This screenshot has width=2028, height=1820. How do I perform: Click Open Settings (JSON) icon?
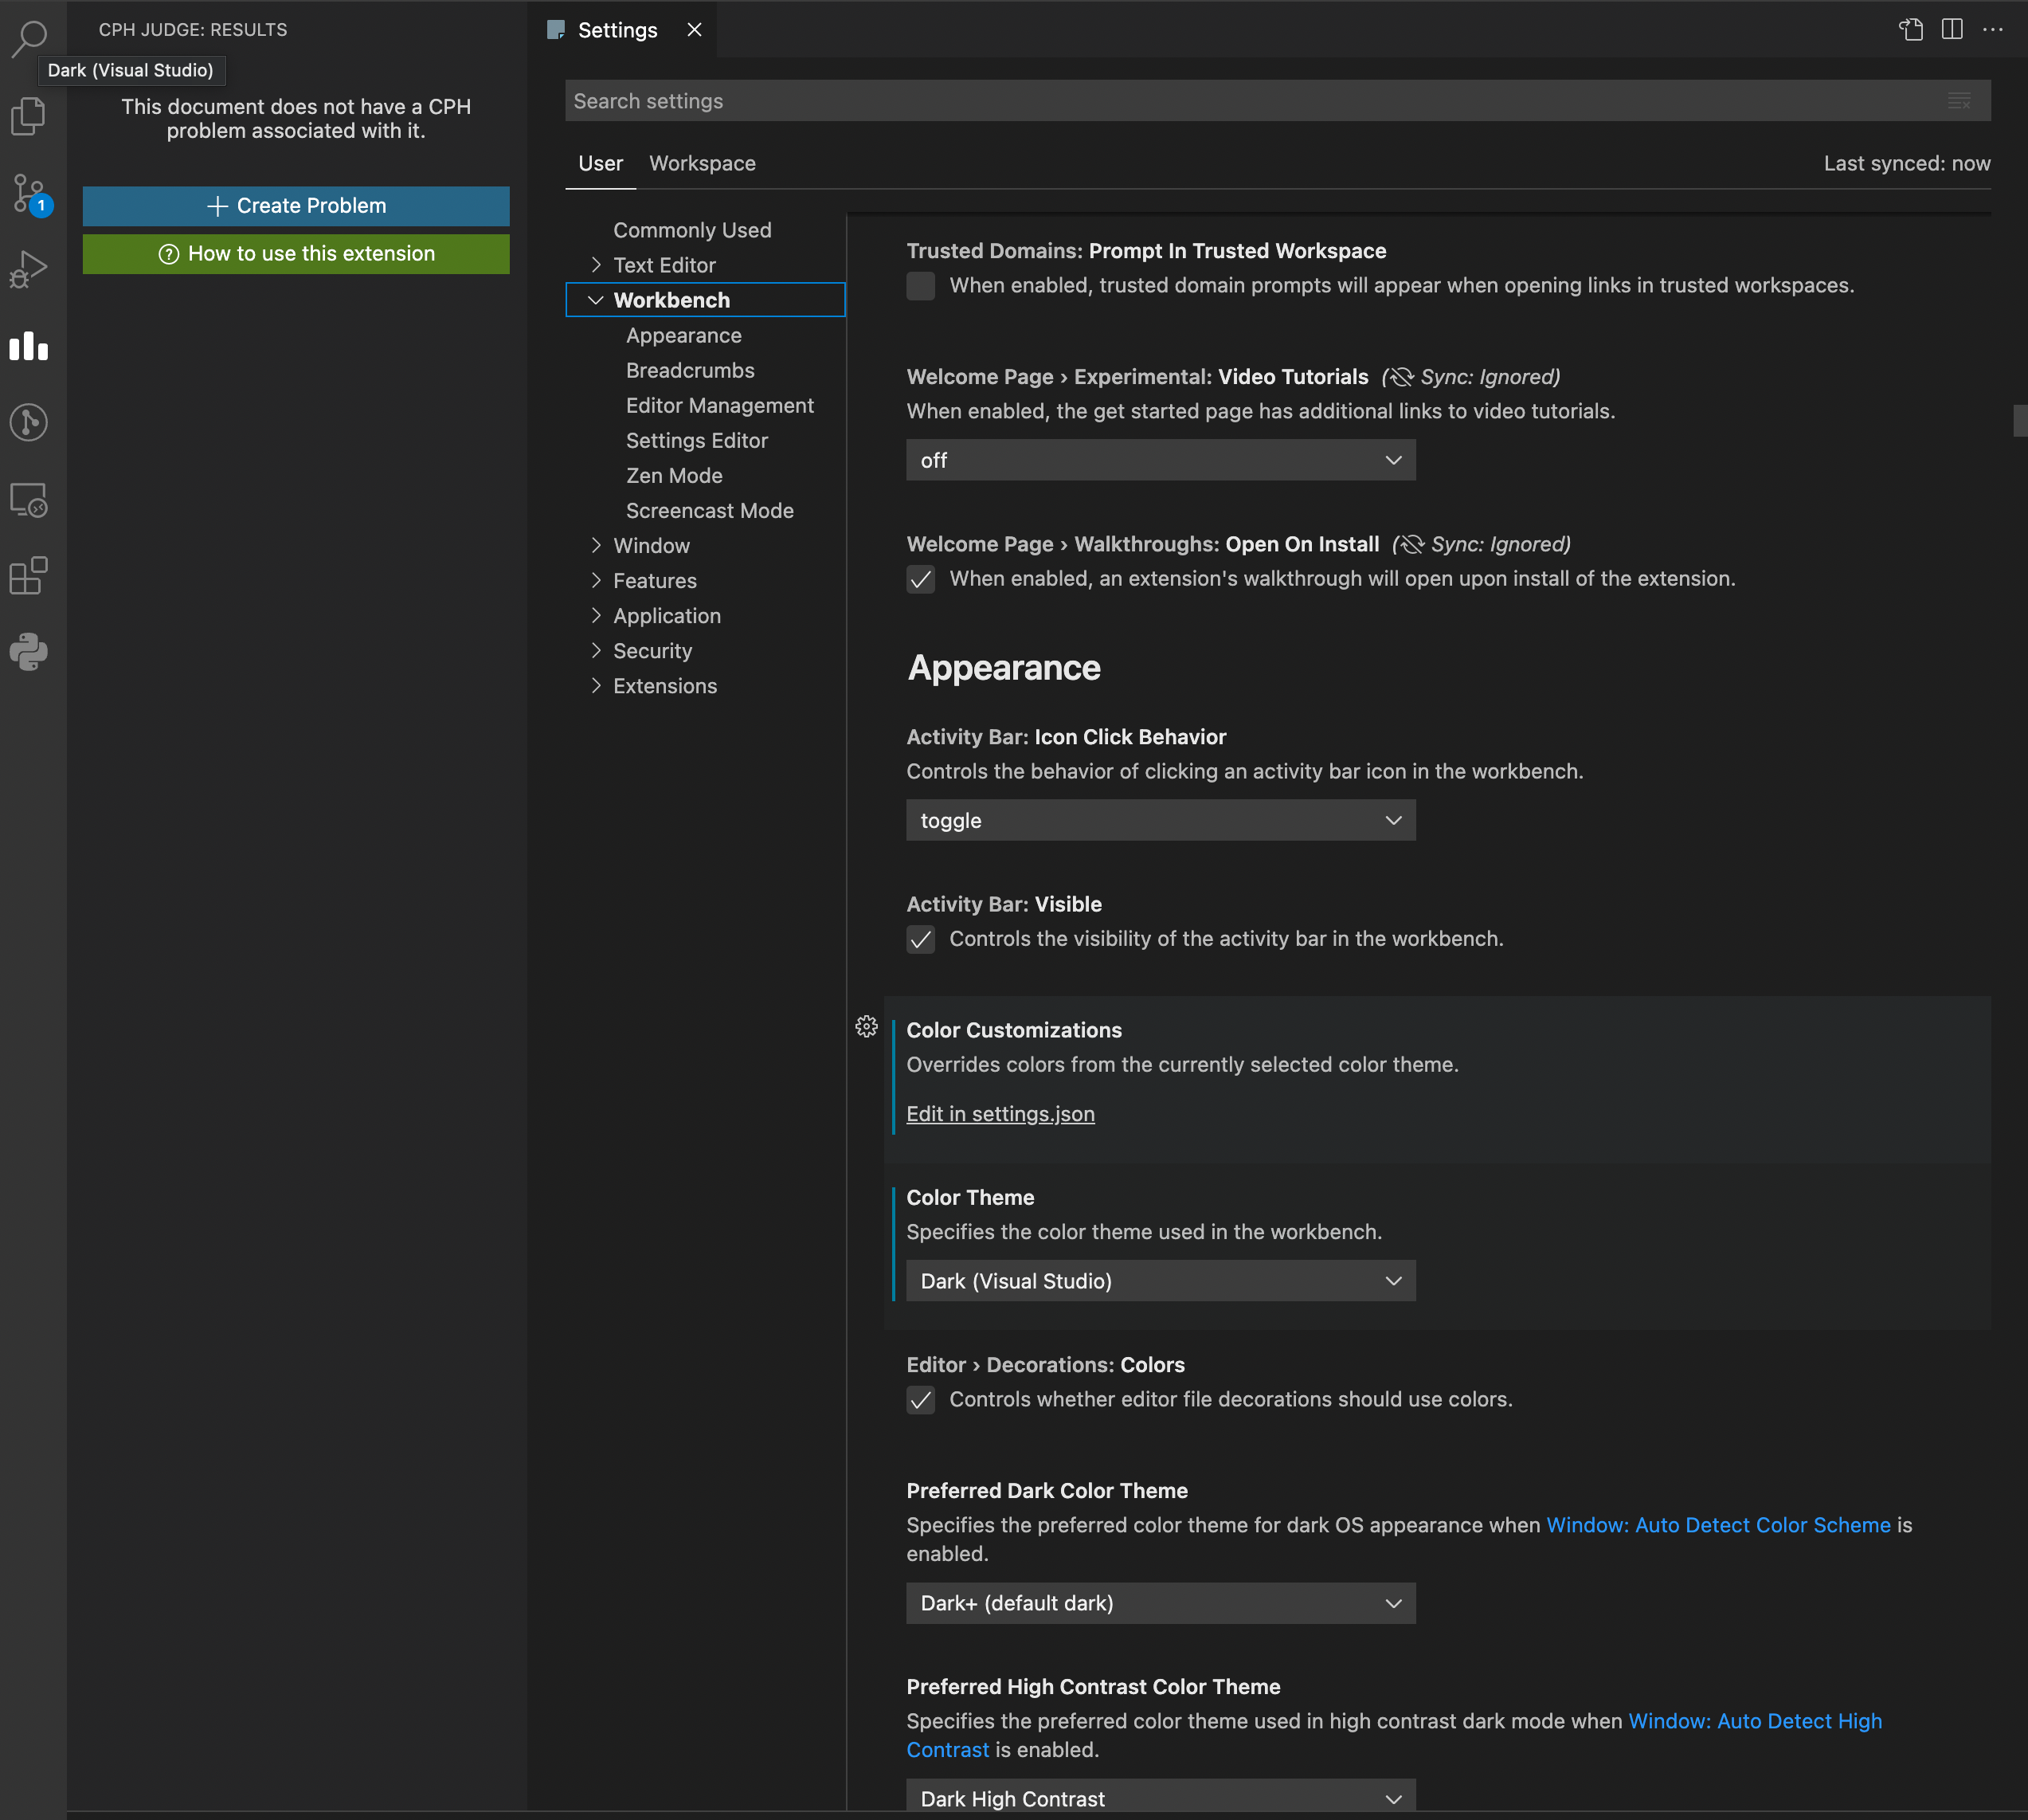1910,30
